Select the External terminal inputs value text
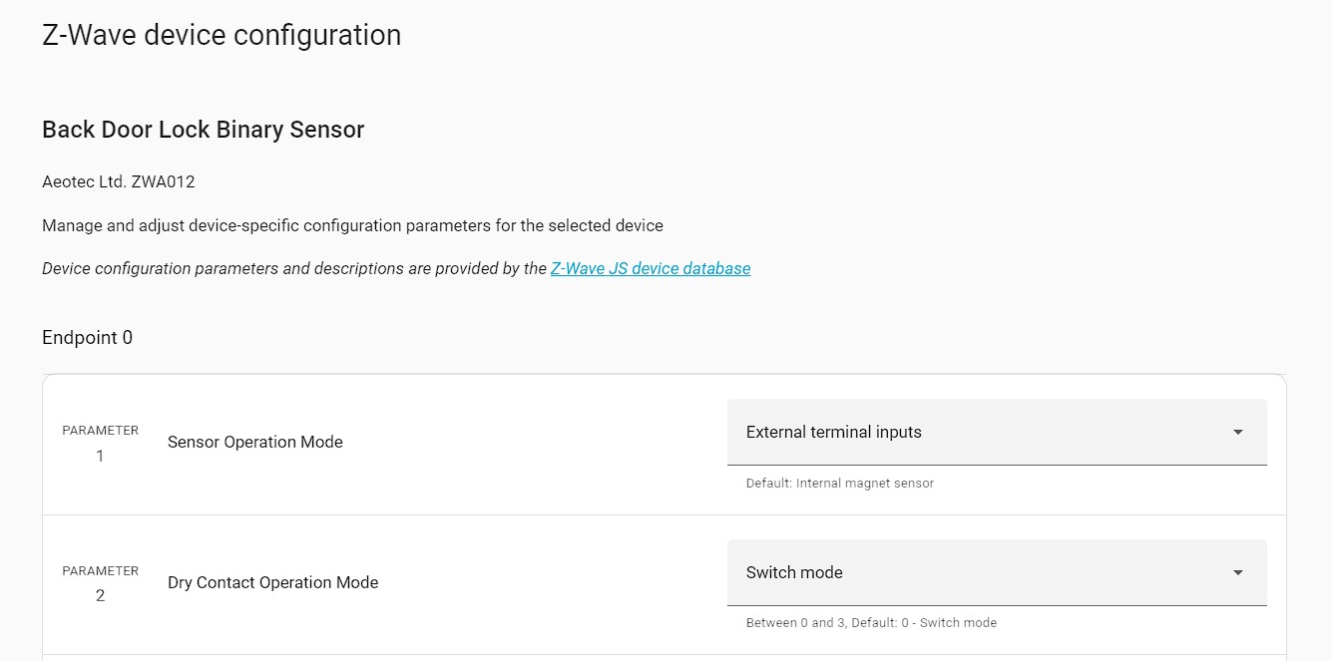This screenshot has width=1332, height=661. 833,432
